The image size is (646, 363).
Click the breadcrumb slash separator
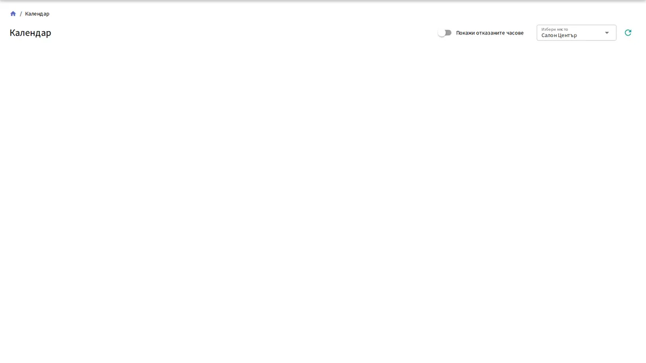[x=21, y=13]
